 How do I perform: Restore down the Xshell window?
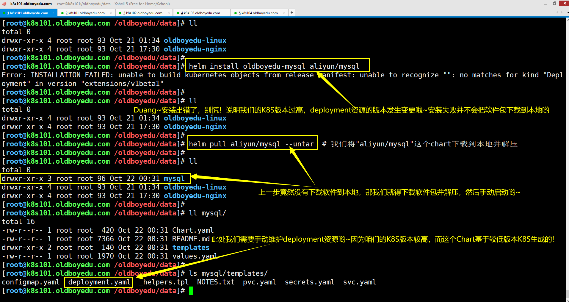[554, 4]
